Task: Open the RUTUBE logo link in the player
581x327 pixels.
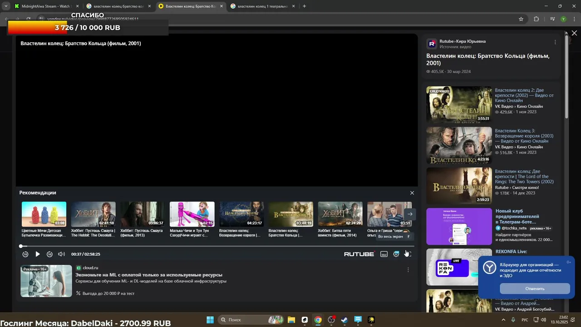Action: [x=359, y=254]
